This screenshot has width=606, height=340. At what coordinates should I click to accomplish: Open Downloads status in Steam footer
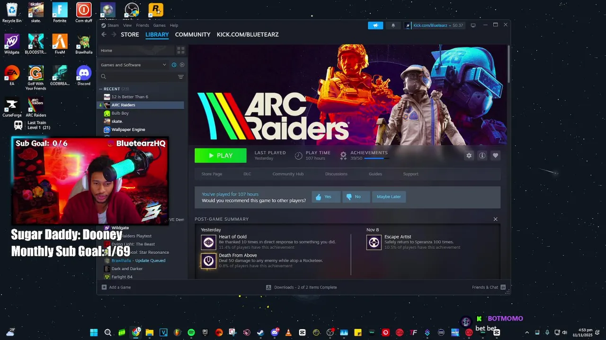301,287
